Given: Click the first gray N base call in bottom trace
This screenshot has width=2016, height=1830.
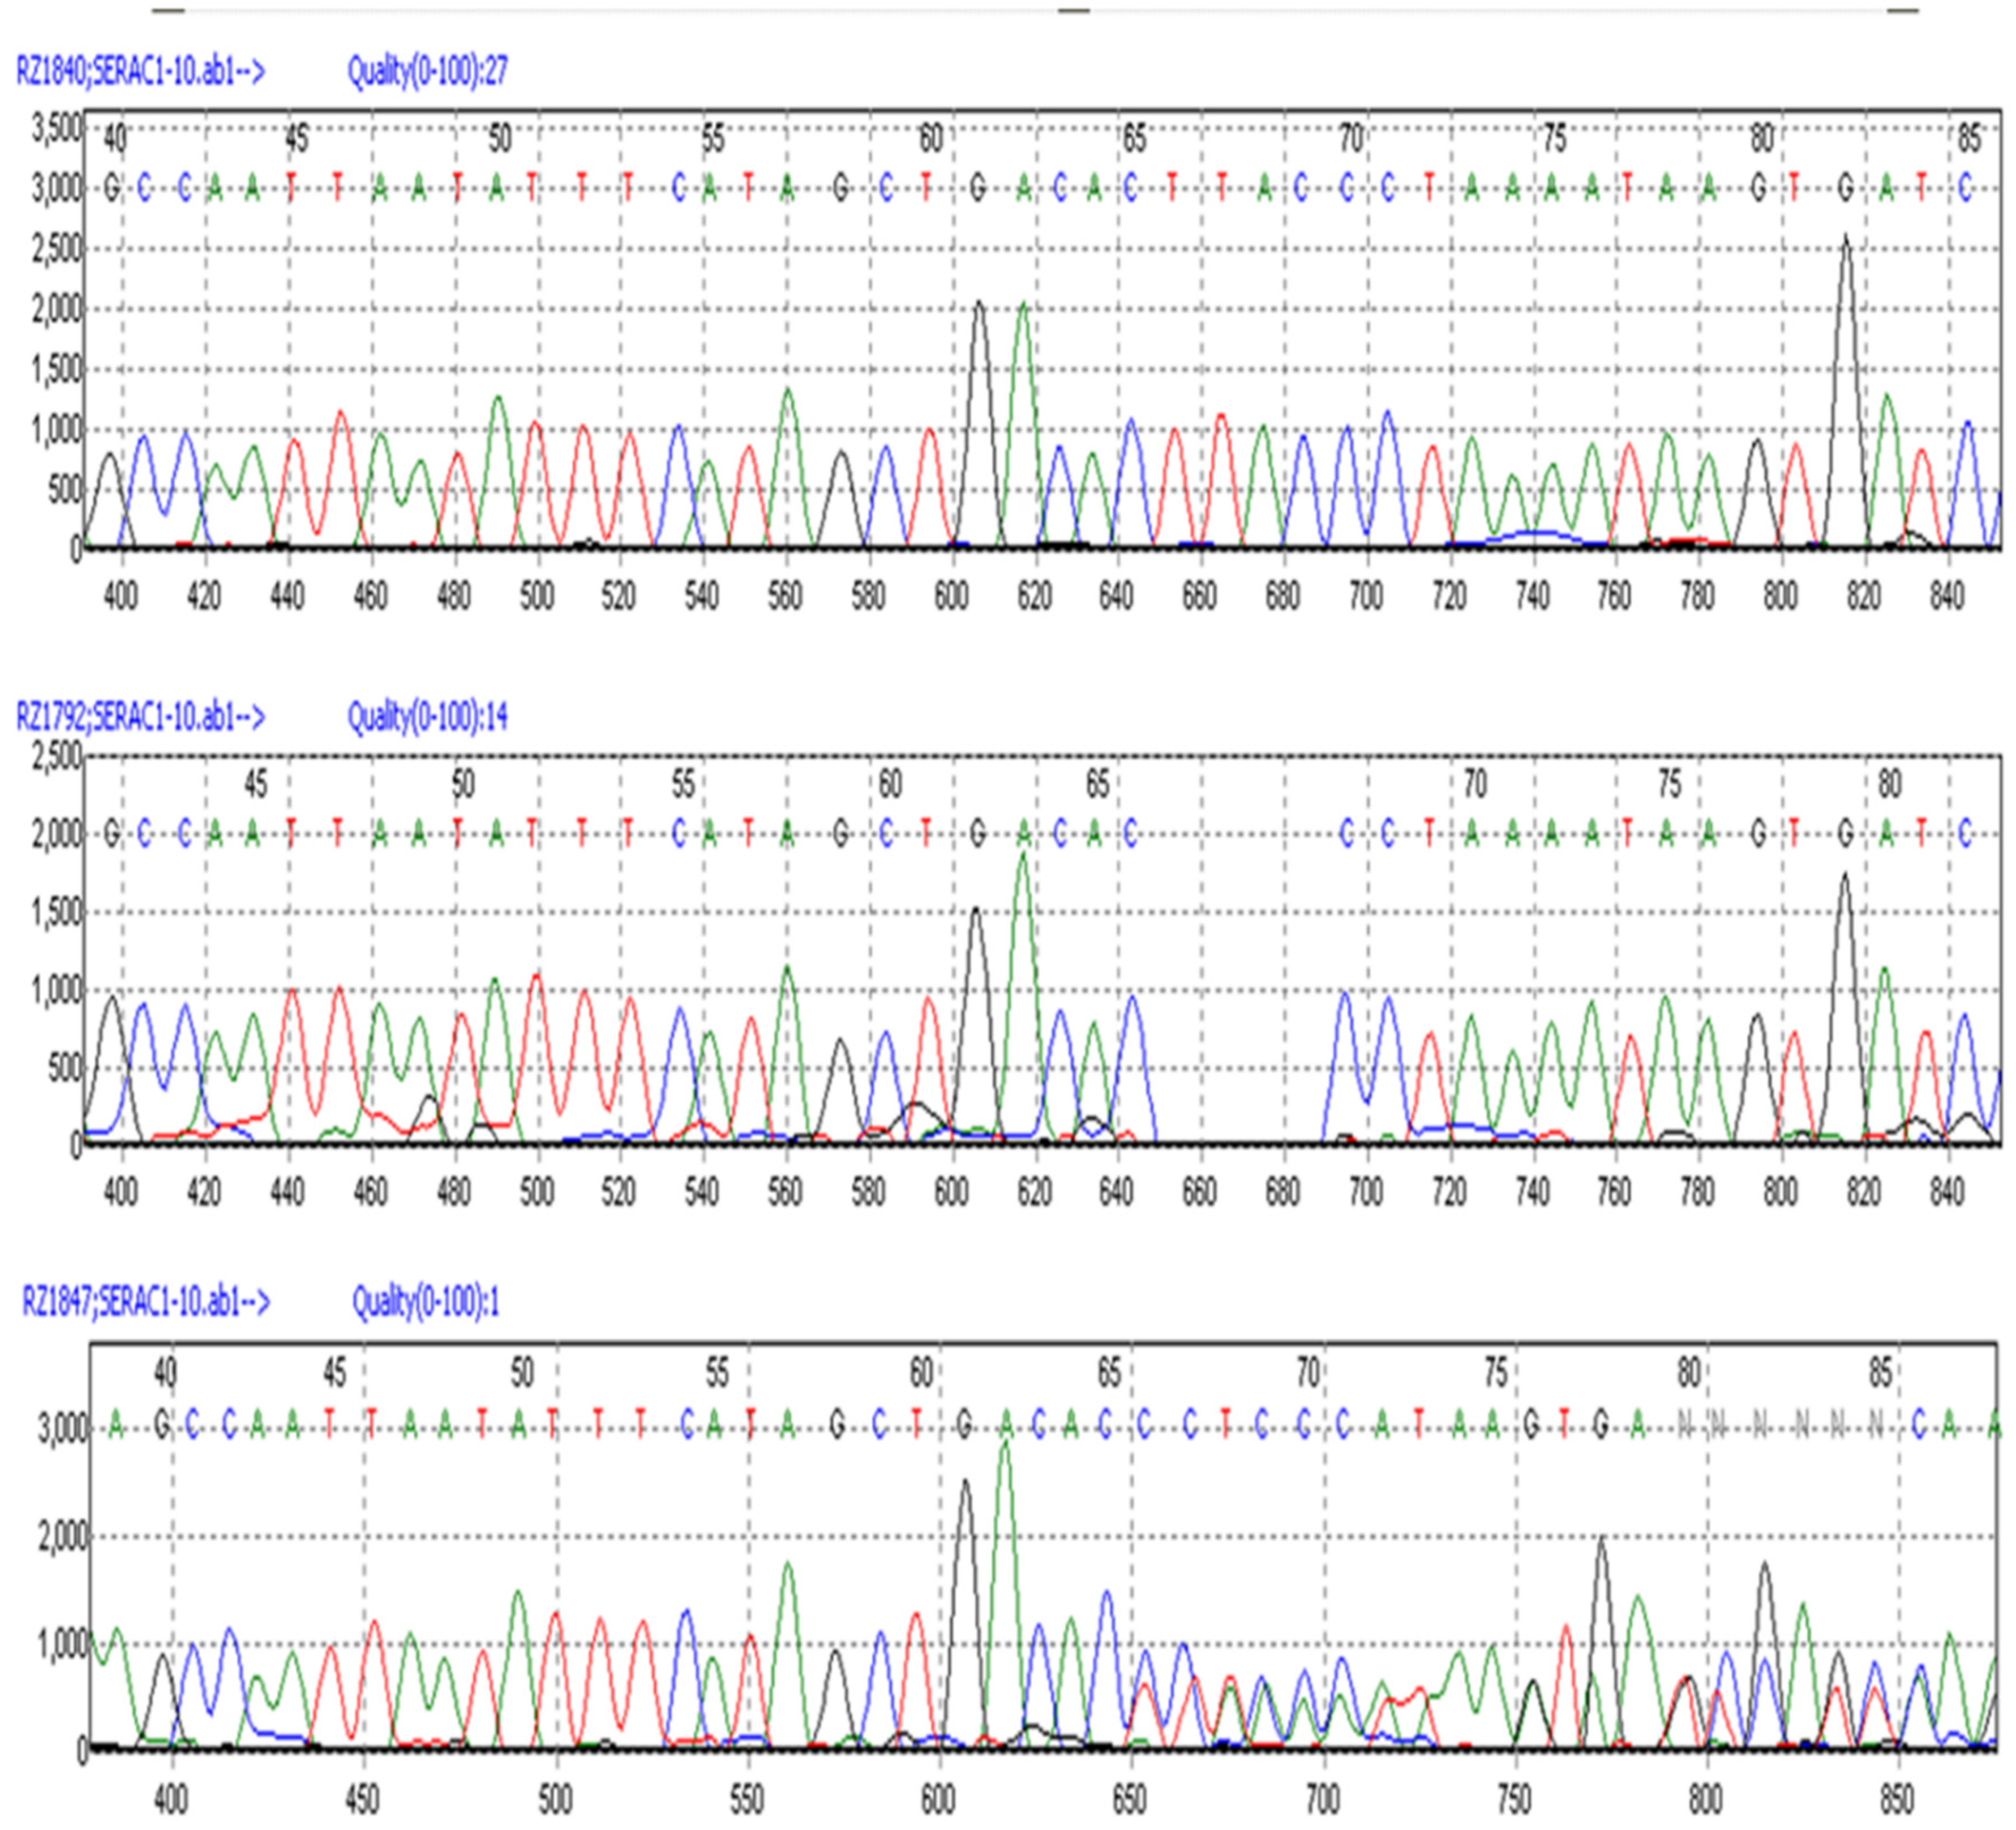Looking at the screenshot, I should (1685, 1425).
